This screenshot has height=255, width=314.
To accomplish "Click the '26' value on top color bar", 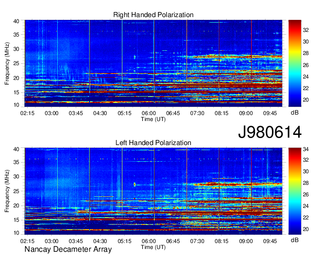I will click(306, 65).
